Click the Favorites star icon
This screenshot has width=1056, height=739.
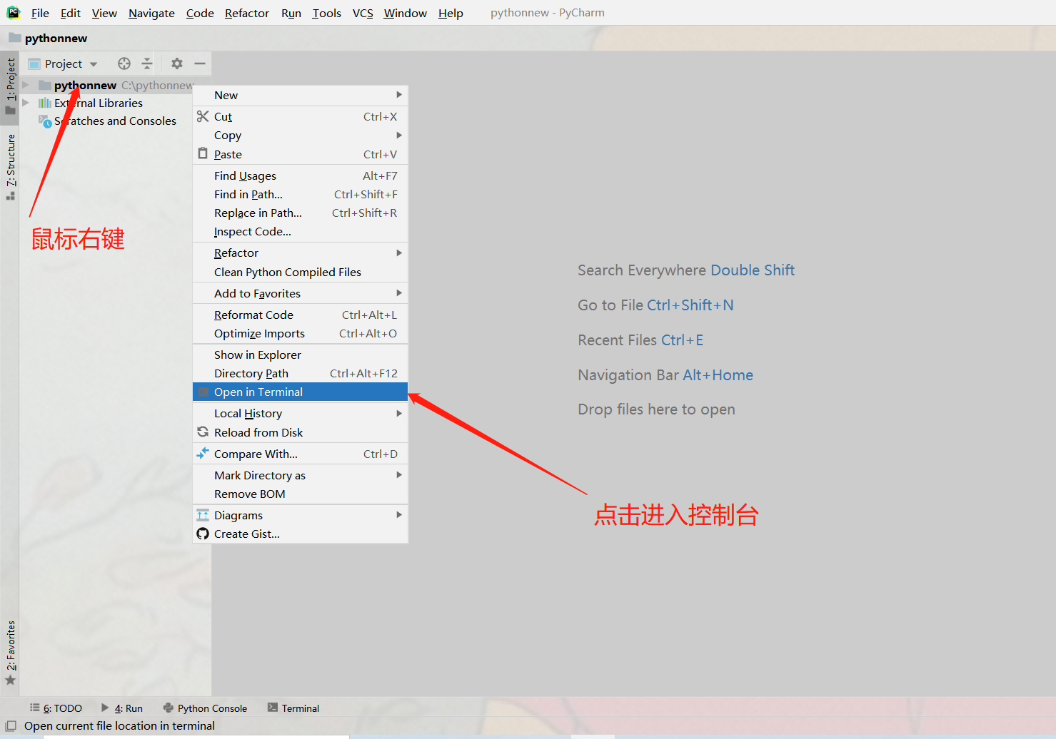click(x=10, y=680)
